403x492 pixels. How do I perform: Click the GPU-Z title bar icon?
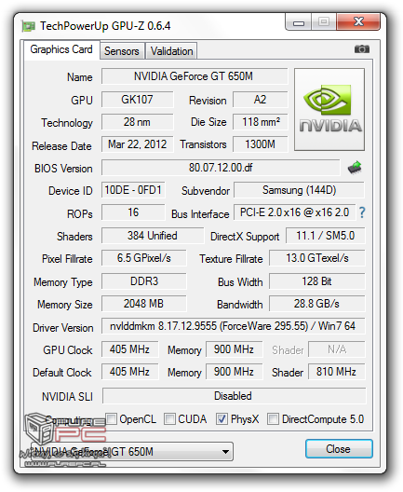click(29, 26)
